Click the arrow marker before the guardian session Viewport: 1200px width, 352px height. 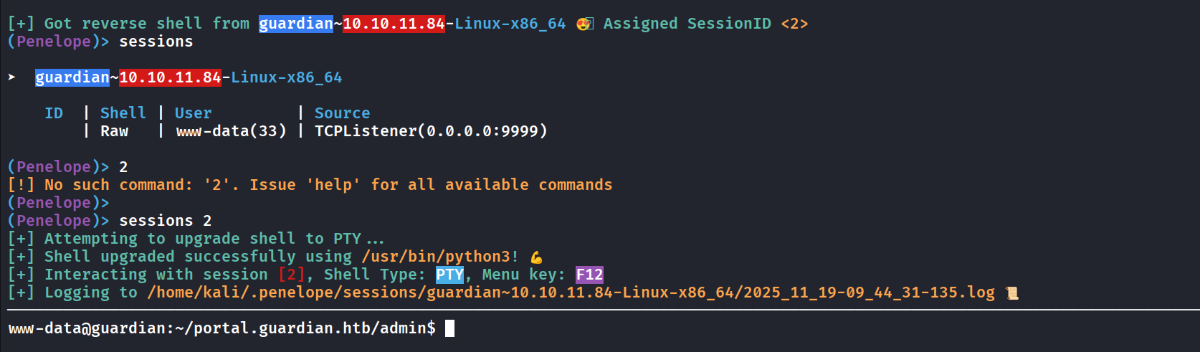point(12,77)
